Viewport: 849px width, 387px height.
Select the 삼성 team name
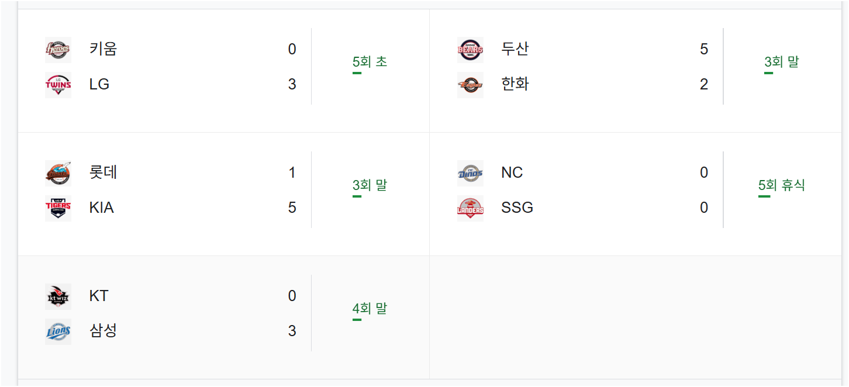pyautogui.click(x=103, y=330)
